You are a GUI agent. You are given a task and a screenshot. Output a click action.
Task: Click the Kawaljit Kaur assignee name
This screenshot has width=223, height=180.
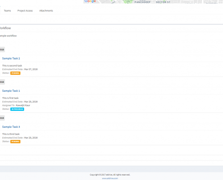23,105
